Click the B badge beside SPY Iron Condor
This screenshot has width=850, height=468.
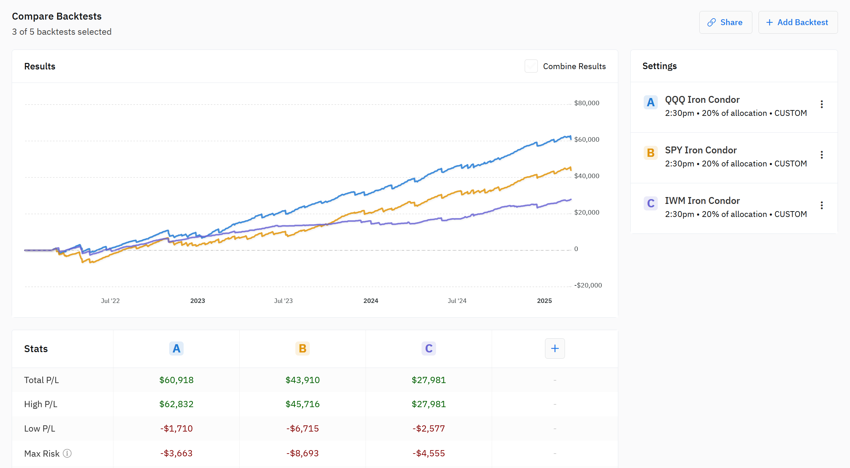coord(650,152)
